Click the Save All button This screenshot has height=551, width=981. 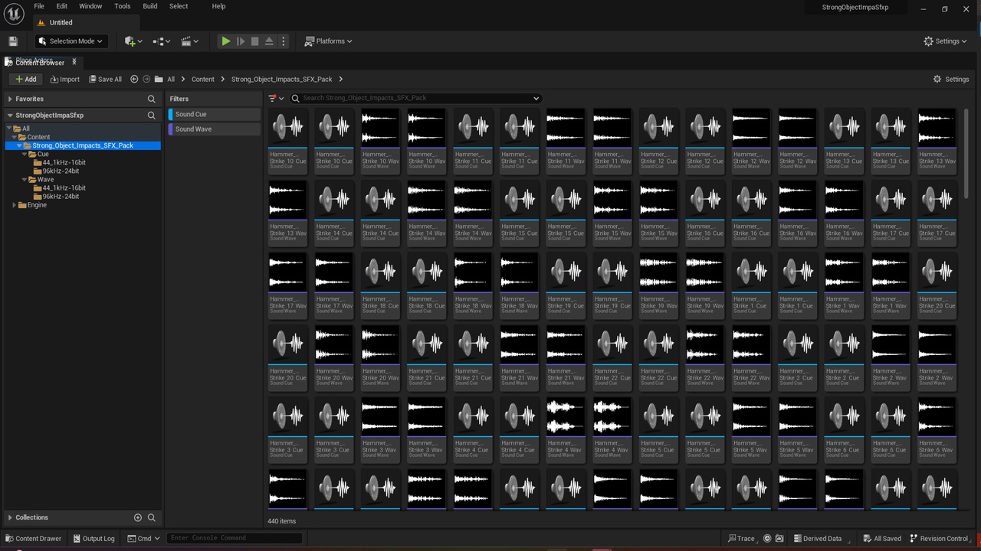click(x=104, y=79)
